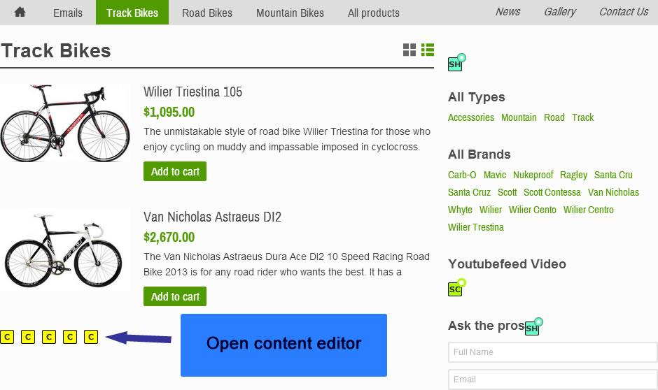Filter by the Mountain type
The height and width of the screenshot is (390, 658).
pyautogui.click(x=519, y=117)
